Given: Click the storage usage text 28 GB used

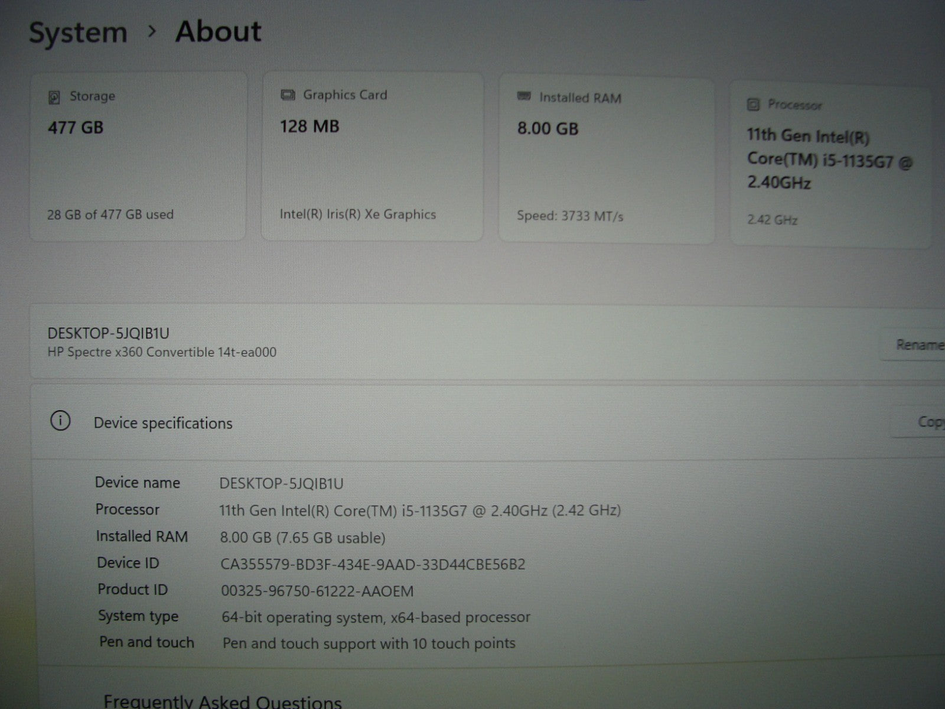Looking at the screenshot, I should pyautogui.click(x=110, y=214).
